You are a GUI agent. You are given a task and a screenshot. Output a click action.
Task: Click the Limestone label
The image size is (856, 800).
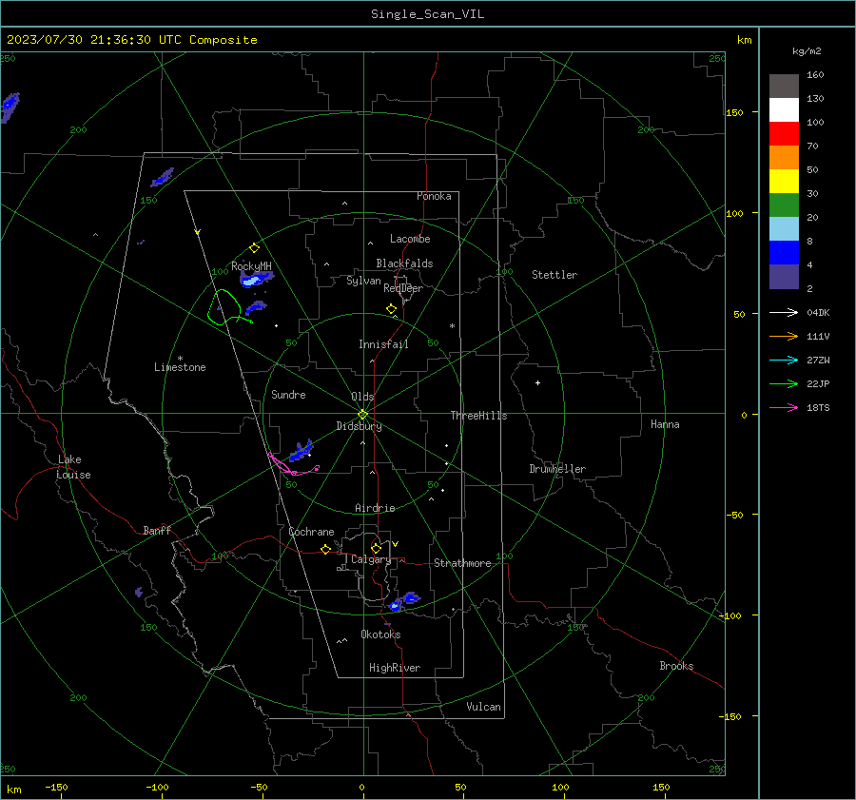click(180, 367)
